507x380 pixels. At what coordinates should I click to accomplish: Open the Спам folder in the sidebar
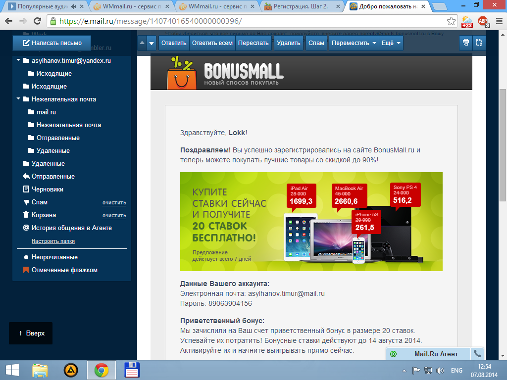40,202
